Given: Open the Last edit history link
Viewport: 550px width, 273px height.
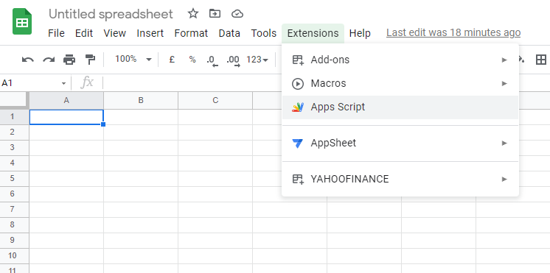Looking at the screenshot, I should (453, 33).
